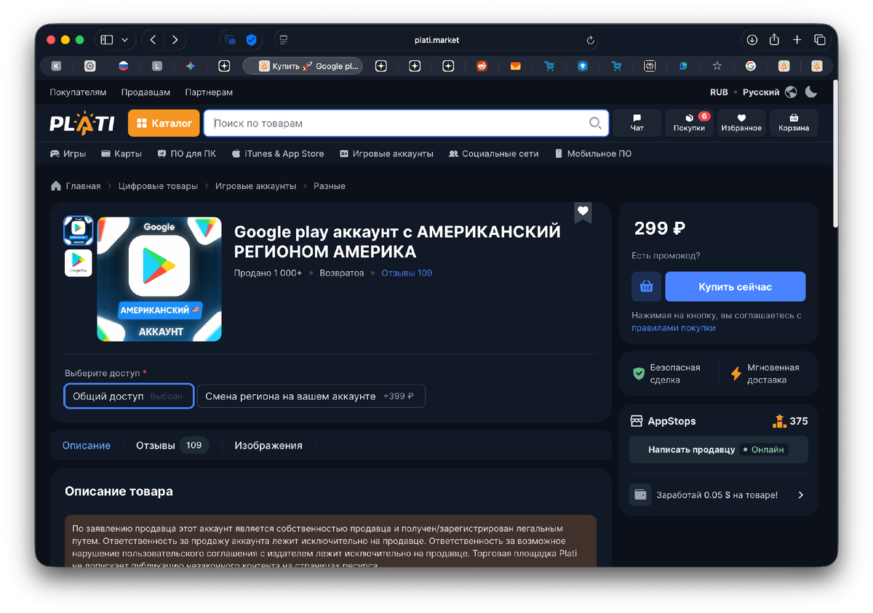The height and width of the screenshot is (613, 873).
Task: Open the page reader menu icon
Action: (284, 40)
